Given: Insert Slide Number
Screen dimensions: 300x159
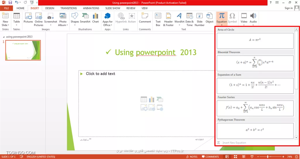Looking at the screenshot, I should tap(199, 20).
